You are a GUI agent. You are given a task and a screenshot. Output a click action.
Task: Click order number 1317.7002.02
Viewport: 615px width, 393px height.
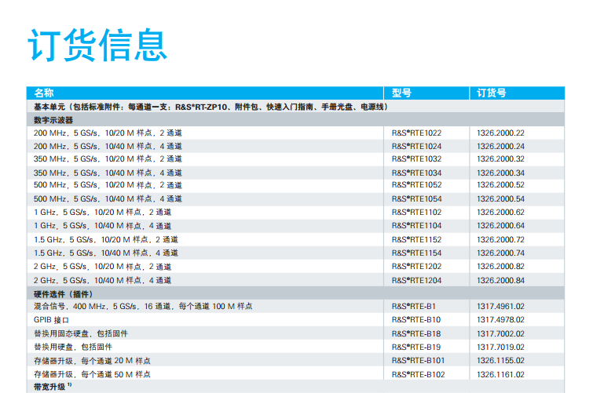tap(500, 333)
